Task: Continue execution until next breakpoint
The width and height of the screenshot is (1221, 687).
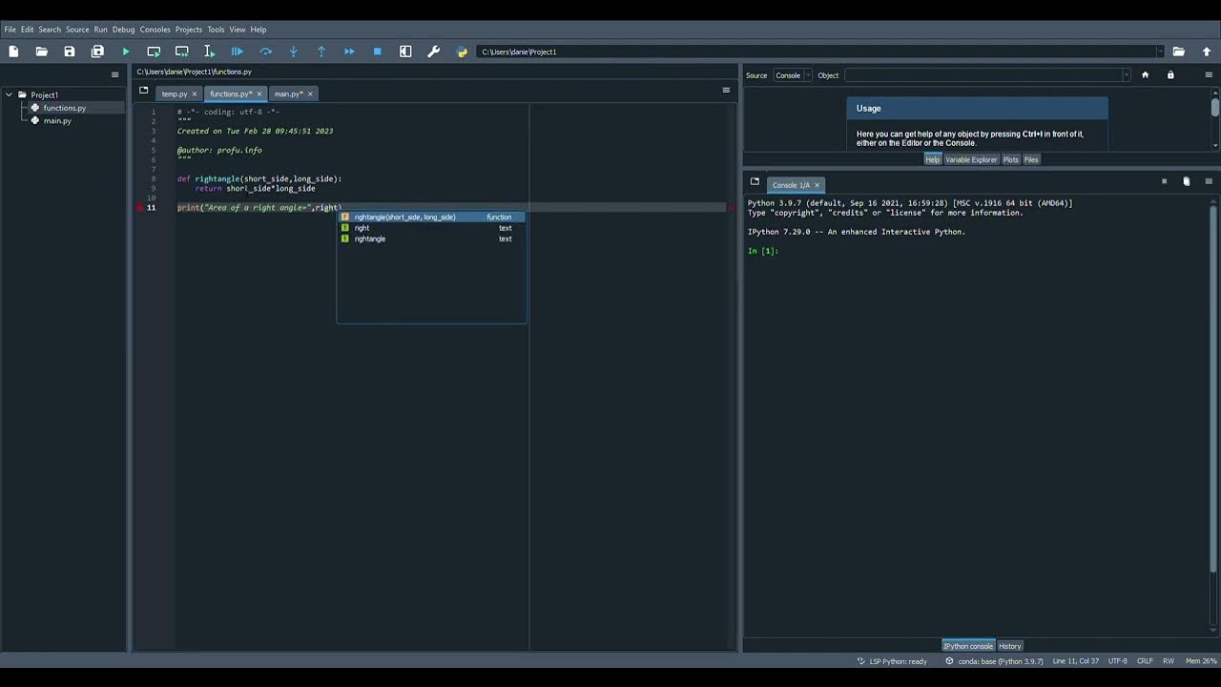Action: (349, 52)
